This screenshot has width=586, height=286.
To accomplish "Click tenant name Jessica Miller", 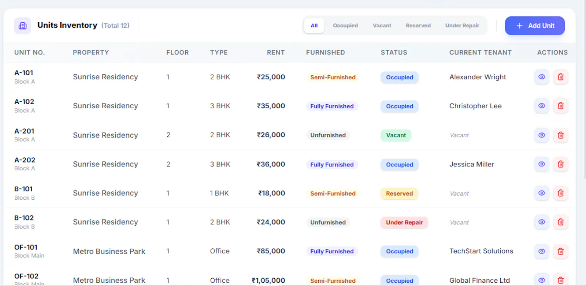I will click(472, 164).
